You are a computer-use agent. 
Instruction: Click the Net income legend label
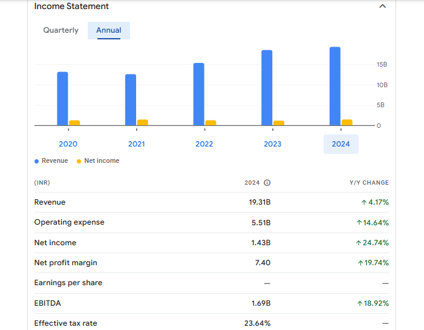(x=102, y=161)
